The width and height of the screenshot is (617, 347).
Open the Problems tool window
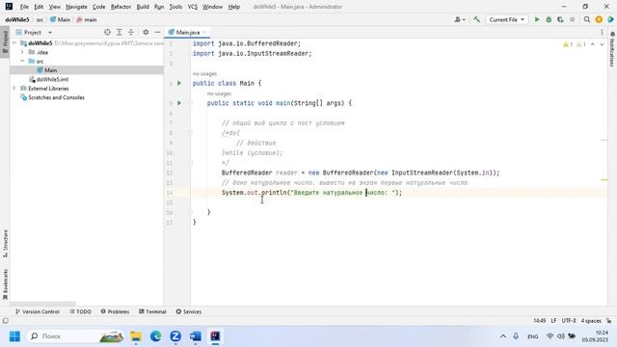(115, 311)
